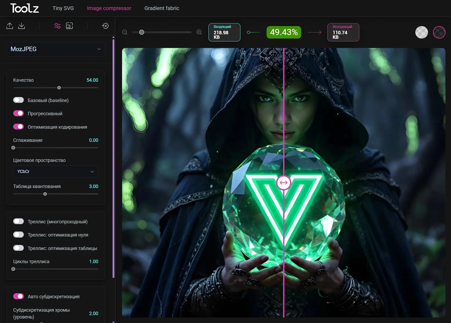Click the Toolz logo
451x323 pixels.
25,8
